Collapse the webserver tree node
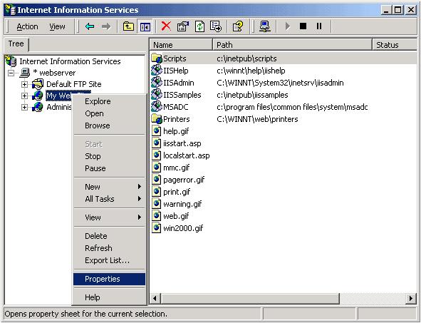The height and width of the screenshot is (323, 421). 11,73
